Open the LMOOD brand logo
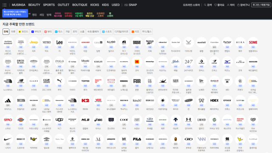272x153 pixels. point(201,120)
